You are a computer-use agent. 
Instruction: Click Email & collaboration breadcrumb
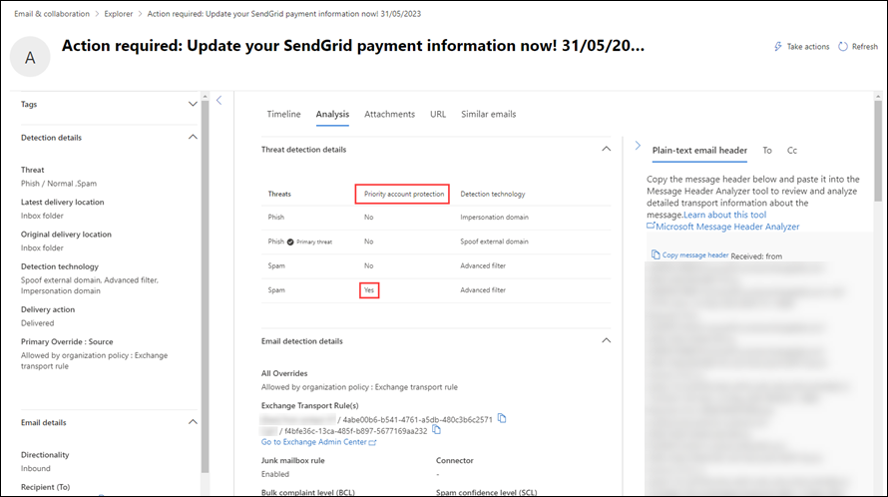52,14
